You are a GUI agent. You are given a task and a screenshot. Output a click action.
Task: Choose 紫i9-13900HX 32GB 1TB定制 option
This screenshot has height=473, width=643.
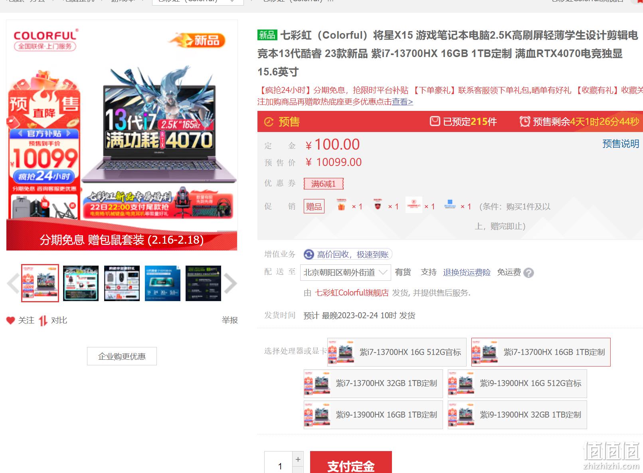(x=517, y=415)
